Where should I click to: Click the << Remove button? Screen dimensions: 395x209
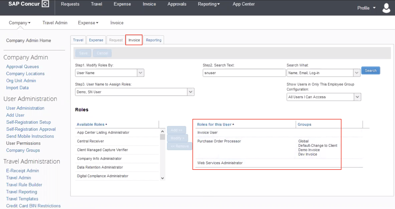click(180, 146)
